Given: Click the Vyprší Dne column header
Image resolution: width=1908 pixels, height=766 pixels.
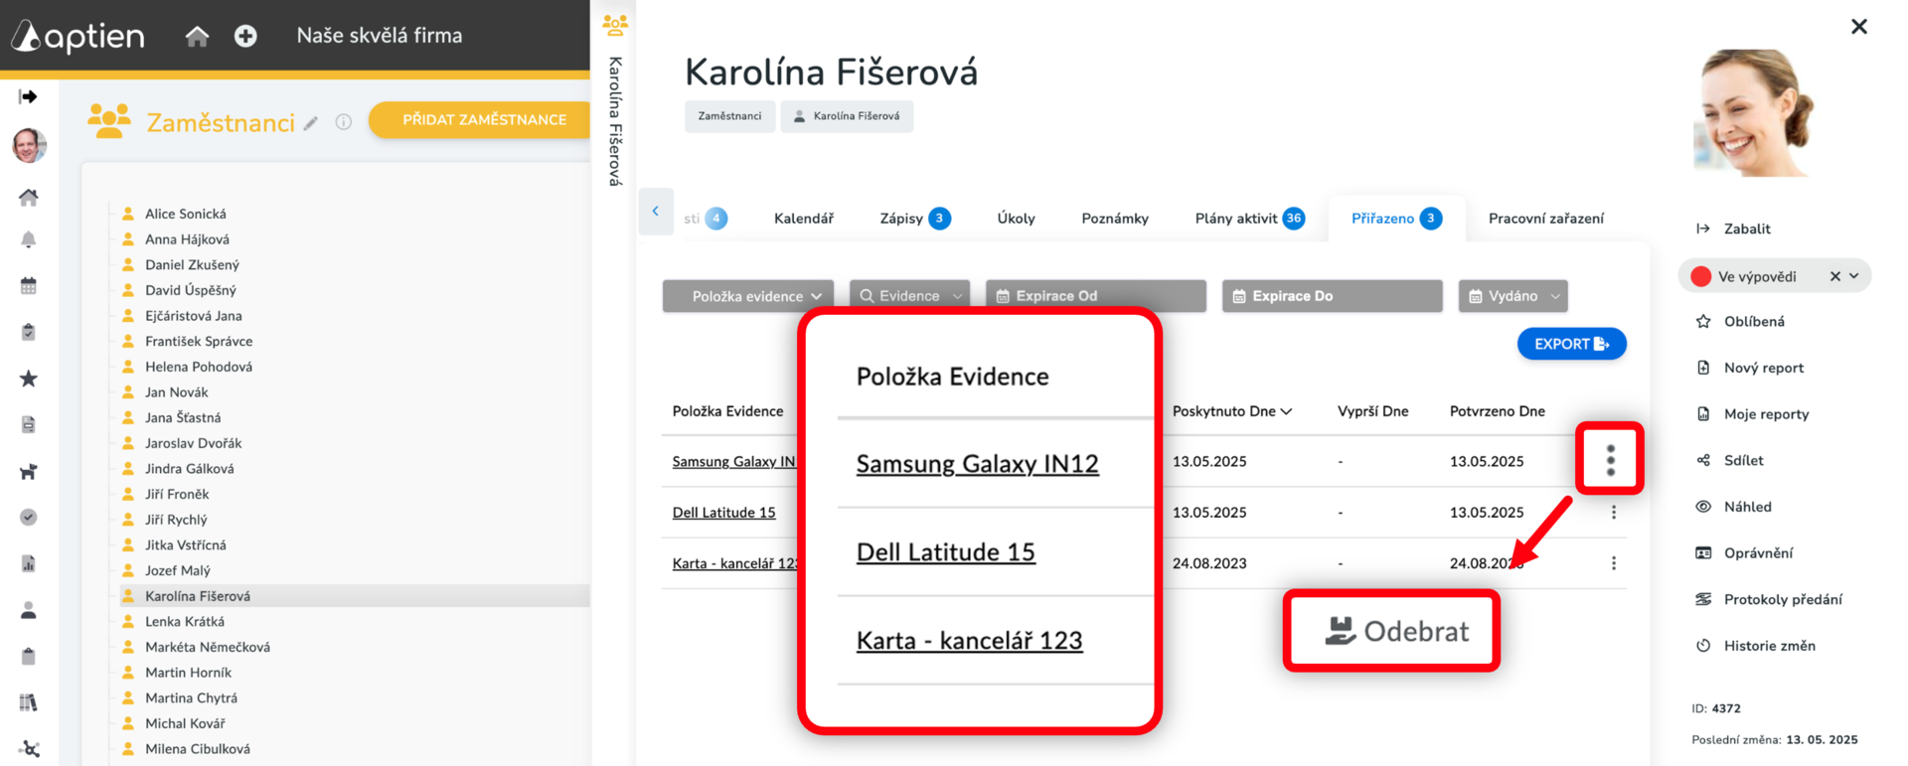Looking at the screenshot, I should (x=1372, y=411).
